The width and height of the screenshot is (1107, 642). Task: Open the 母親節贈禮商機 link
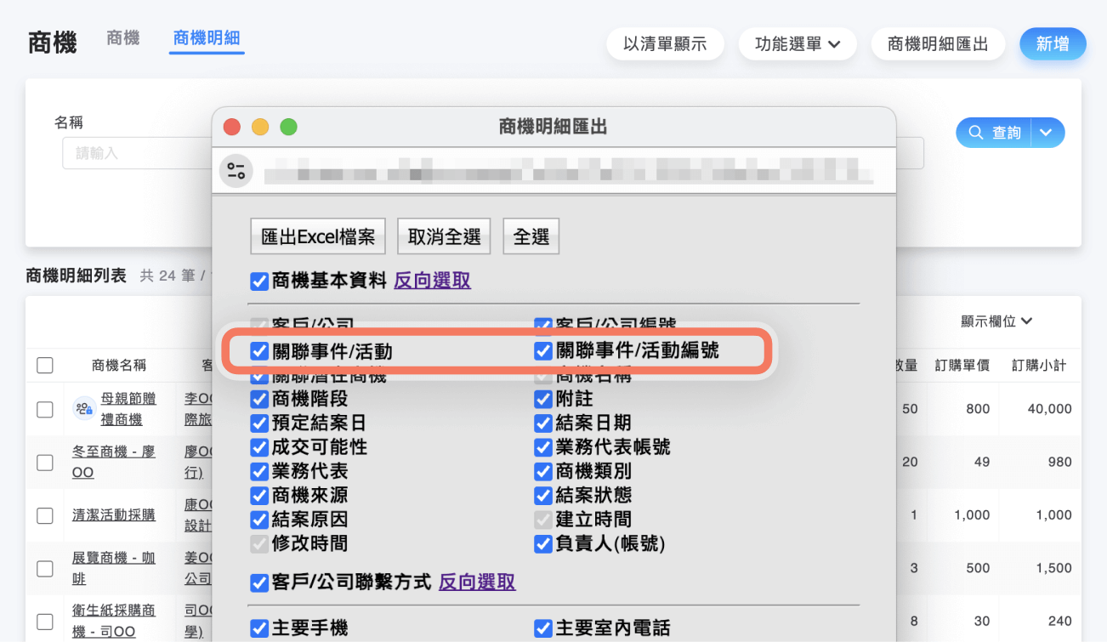pos(128,409)
